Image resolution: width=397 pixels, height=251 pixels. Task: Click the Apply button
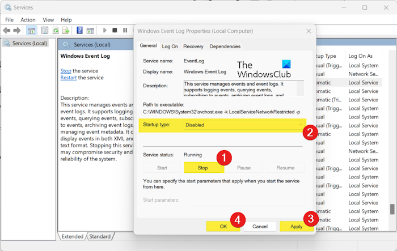coord(296,226)
